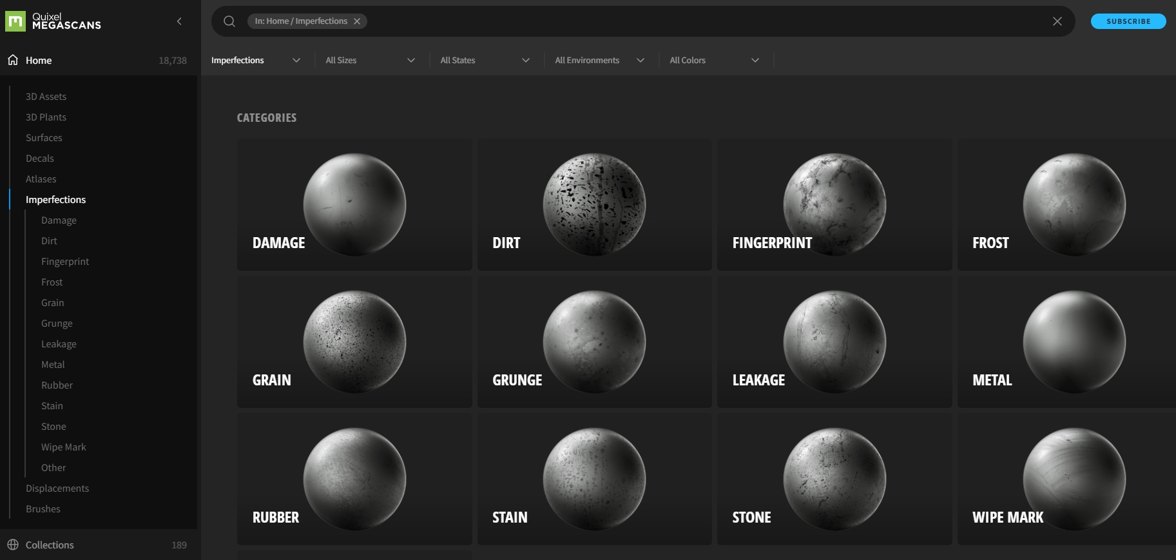The image size is (1176, 560).
Task: Select Dirt subcategory in sidebar
Action: point(49,240)
